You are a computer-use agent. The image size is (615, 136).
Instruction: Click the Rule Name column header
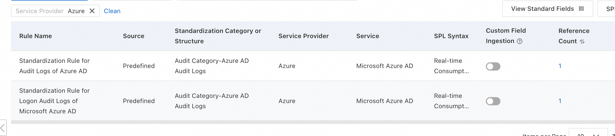pos(36,36)
